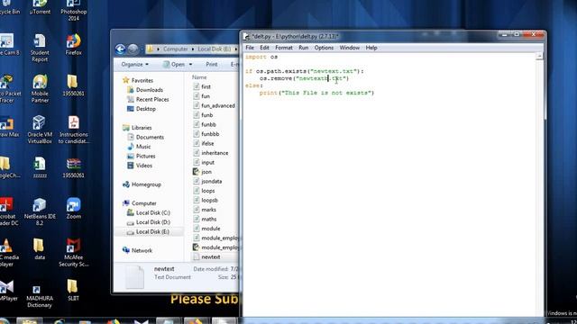Screen dimensions: 577x324
Task: Open zzzzzz spreadsheet desktop icon
Action: click(x=40, y=167)
